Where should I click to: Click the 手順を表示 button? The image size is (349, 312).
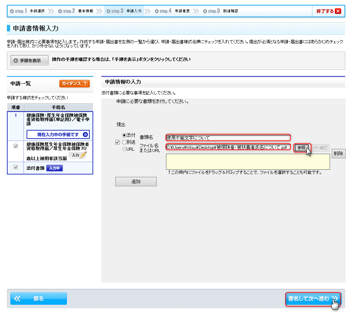(29, 60)
